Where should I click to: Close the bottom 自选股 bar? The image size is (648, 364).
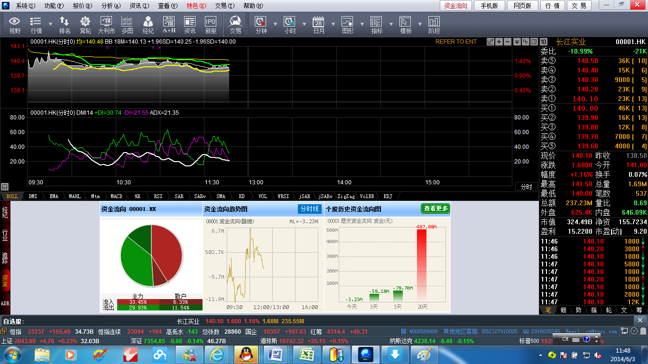pyautogui.click(x=640, y=321)
